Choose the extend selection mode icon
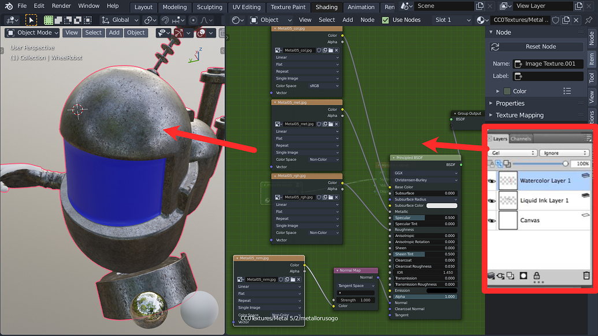The height and width of the screenshot is (336, 598). click(58, 20)
